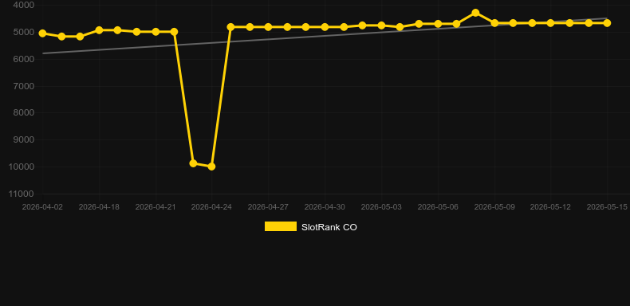Select the data point above 2026-04-18
Image resolution: width=630 pixels, height=306 pixels.
click(x=99, y=30)
